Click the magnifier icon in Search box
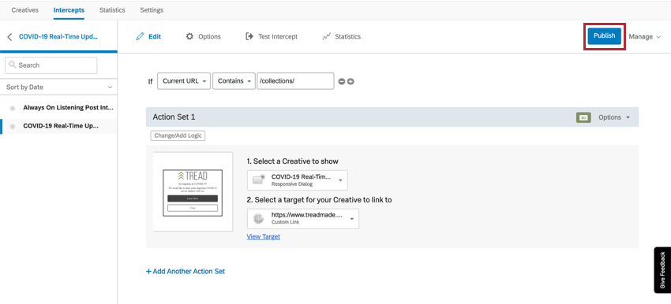 coord(13,65)
